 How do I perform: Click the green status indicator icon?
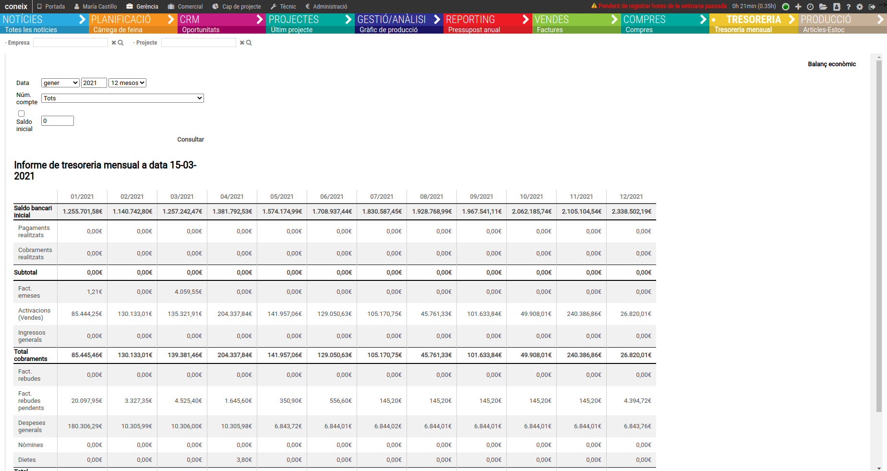pyautogui.click(x=786, y=7)
